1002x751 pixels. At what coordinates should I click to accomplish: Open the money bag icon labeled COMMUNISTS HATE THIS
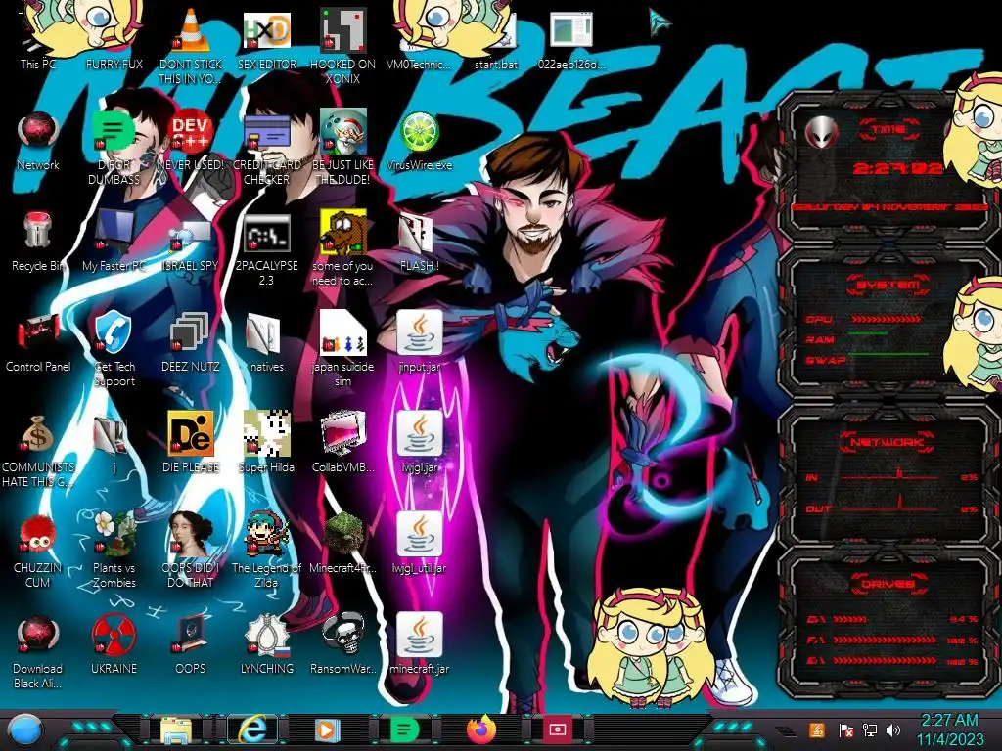pyautogui.click(x=38, y=451)
